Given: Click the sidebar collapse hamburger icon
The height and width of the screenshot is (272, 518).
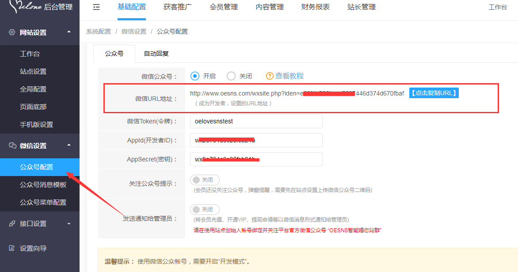Looking at the screenshot, I should pyautogui.click(x=96, y=7).
